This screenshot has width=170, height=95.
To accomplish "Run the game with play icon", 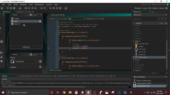I will pos(29,8).
